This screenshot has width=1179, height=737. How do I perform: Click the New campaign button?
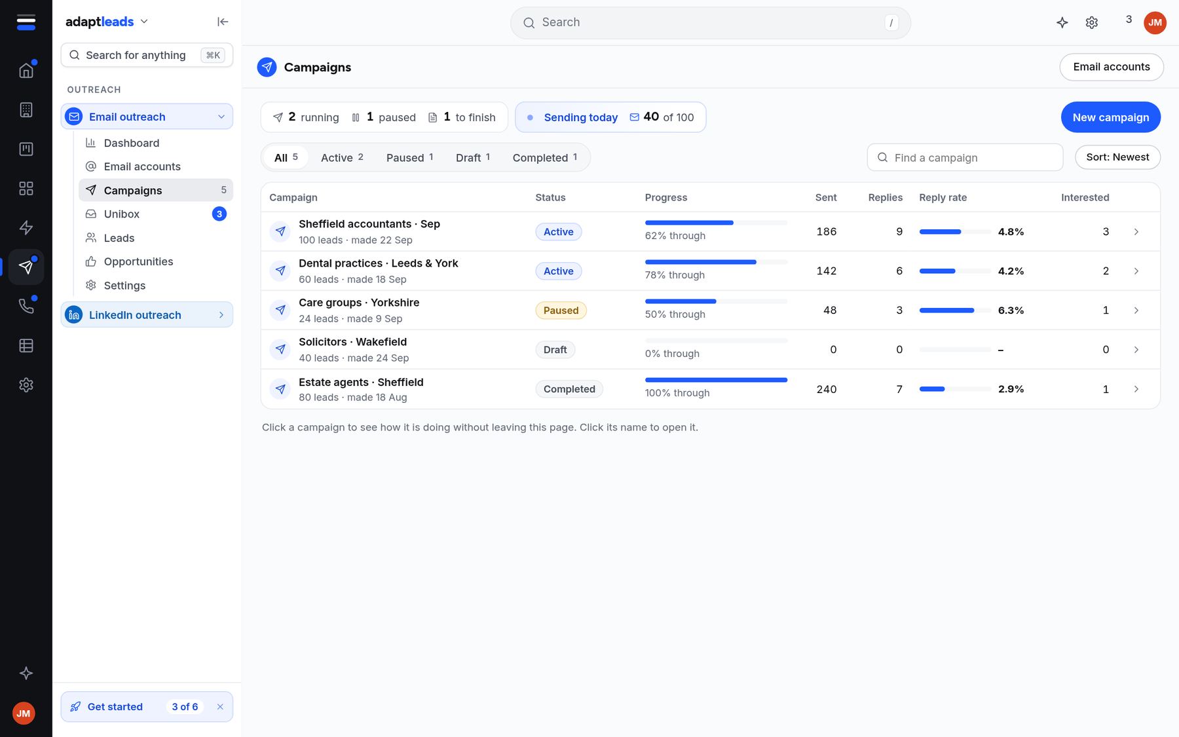[x=1110, y=117]
